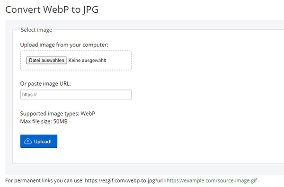Click the "Keine ausgewählt" file status text
The width and height of the screenshot is (284, 187).
tap(87, 60)
